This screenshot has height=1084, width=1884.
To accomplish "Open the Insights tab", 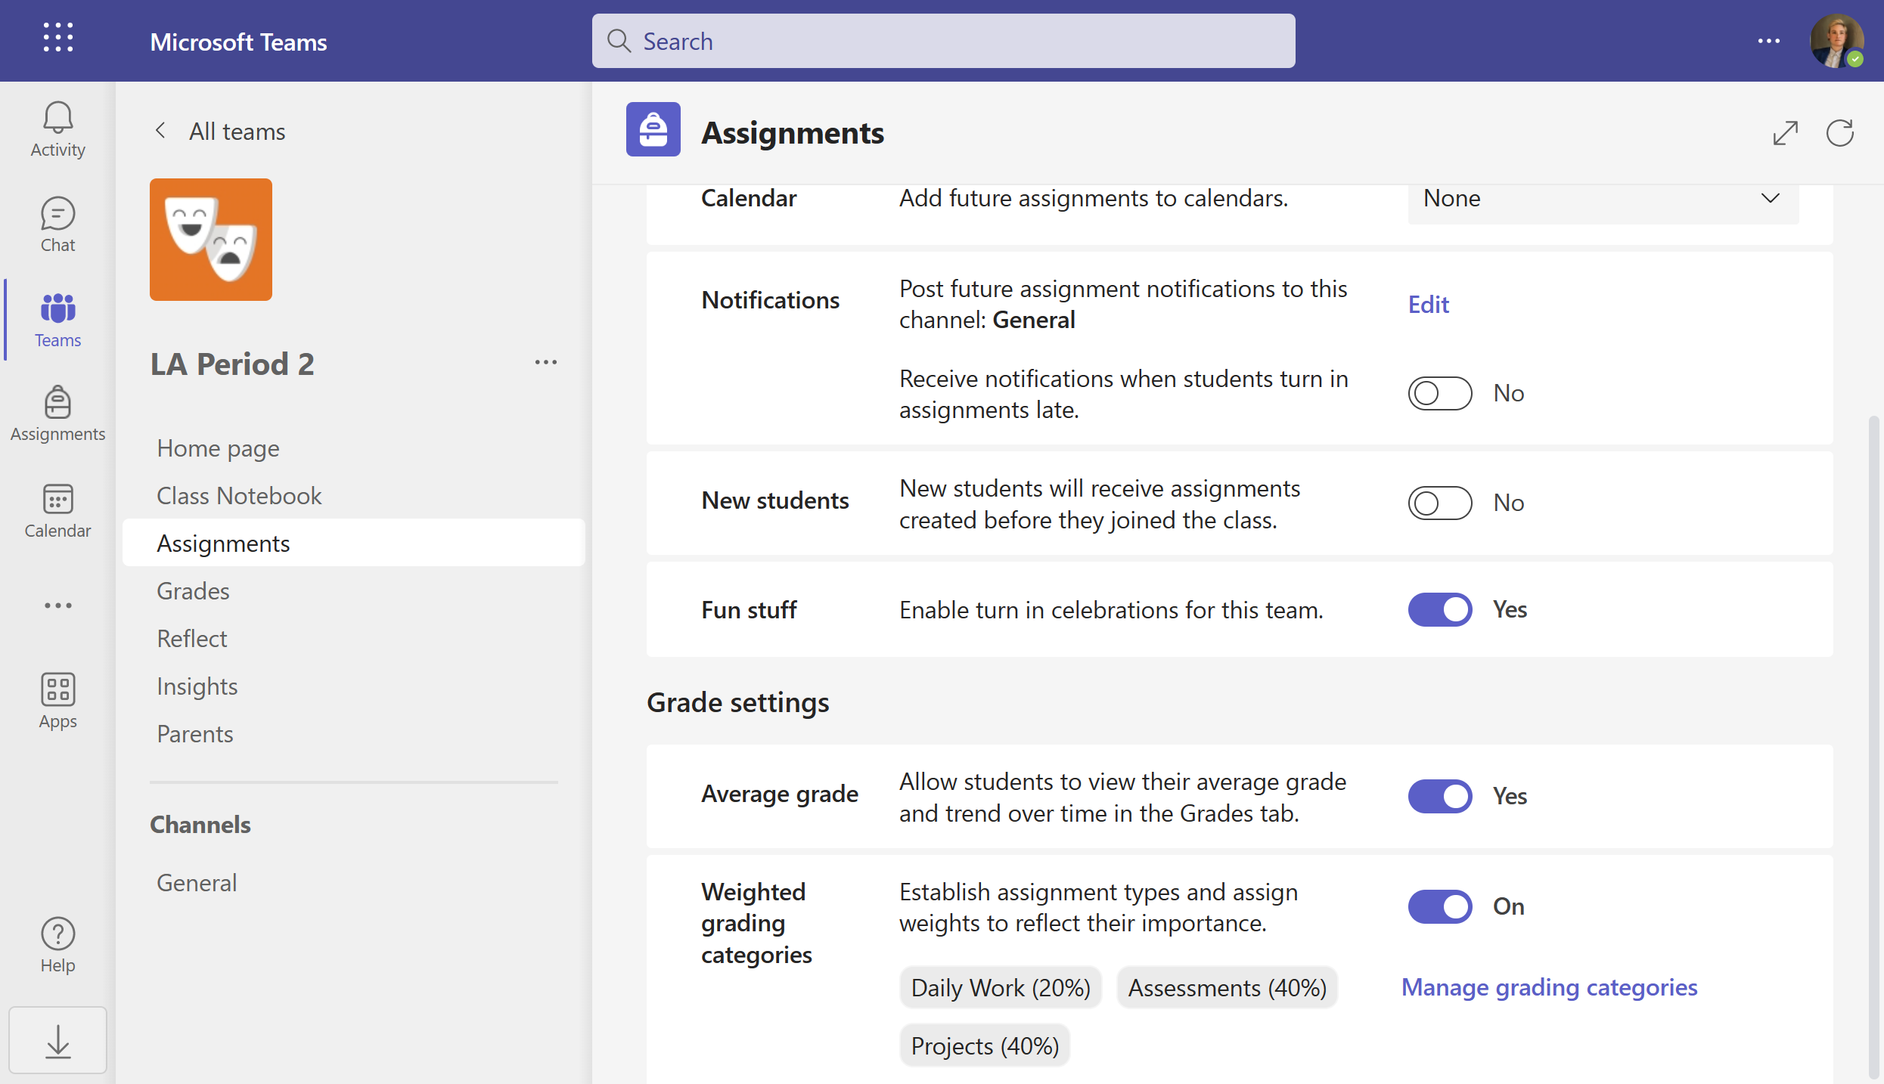I will (197, 686).
